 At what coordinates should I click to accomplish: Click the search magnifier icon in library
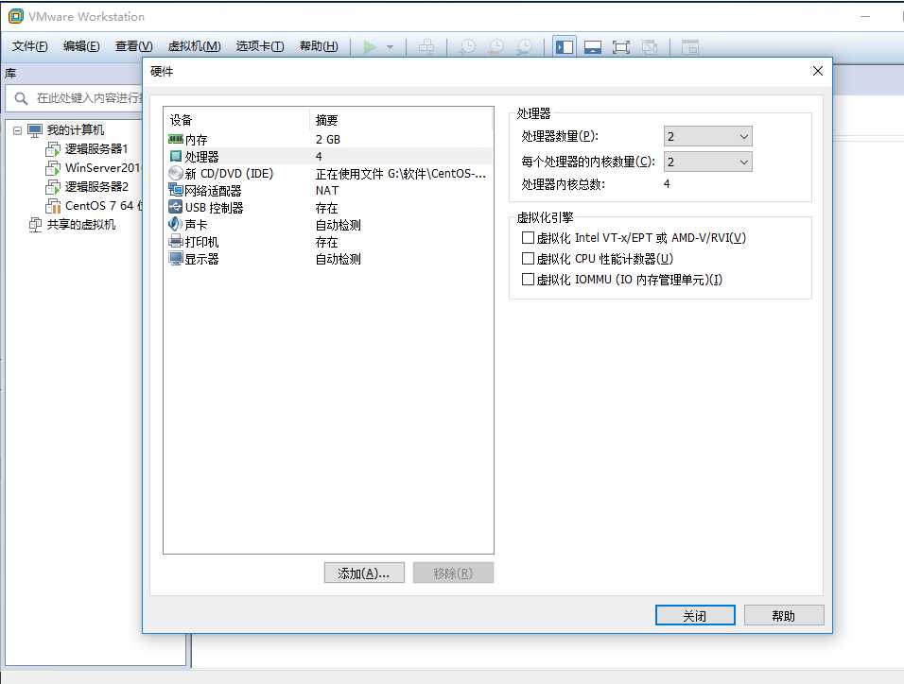coord(21,98)
